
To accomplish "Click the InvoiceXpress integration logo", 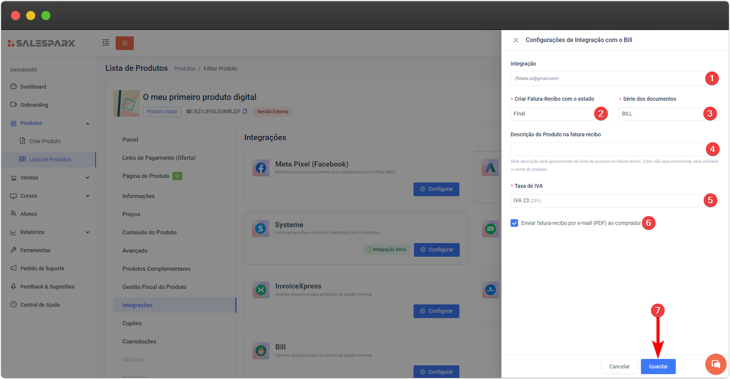I will [x=261, y=290].
